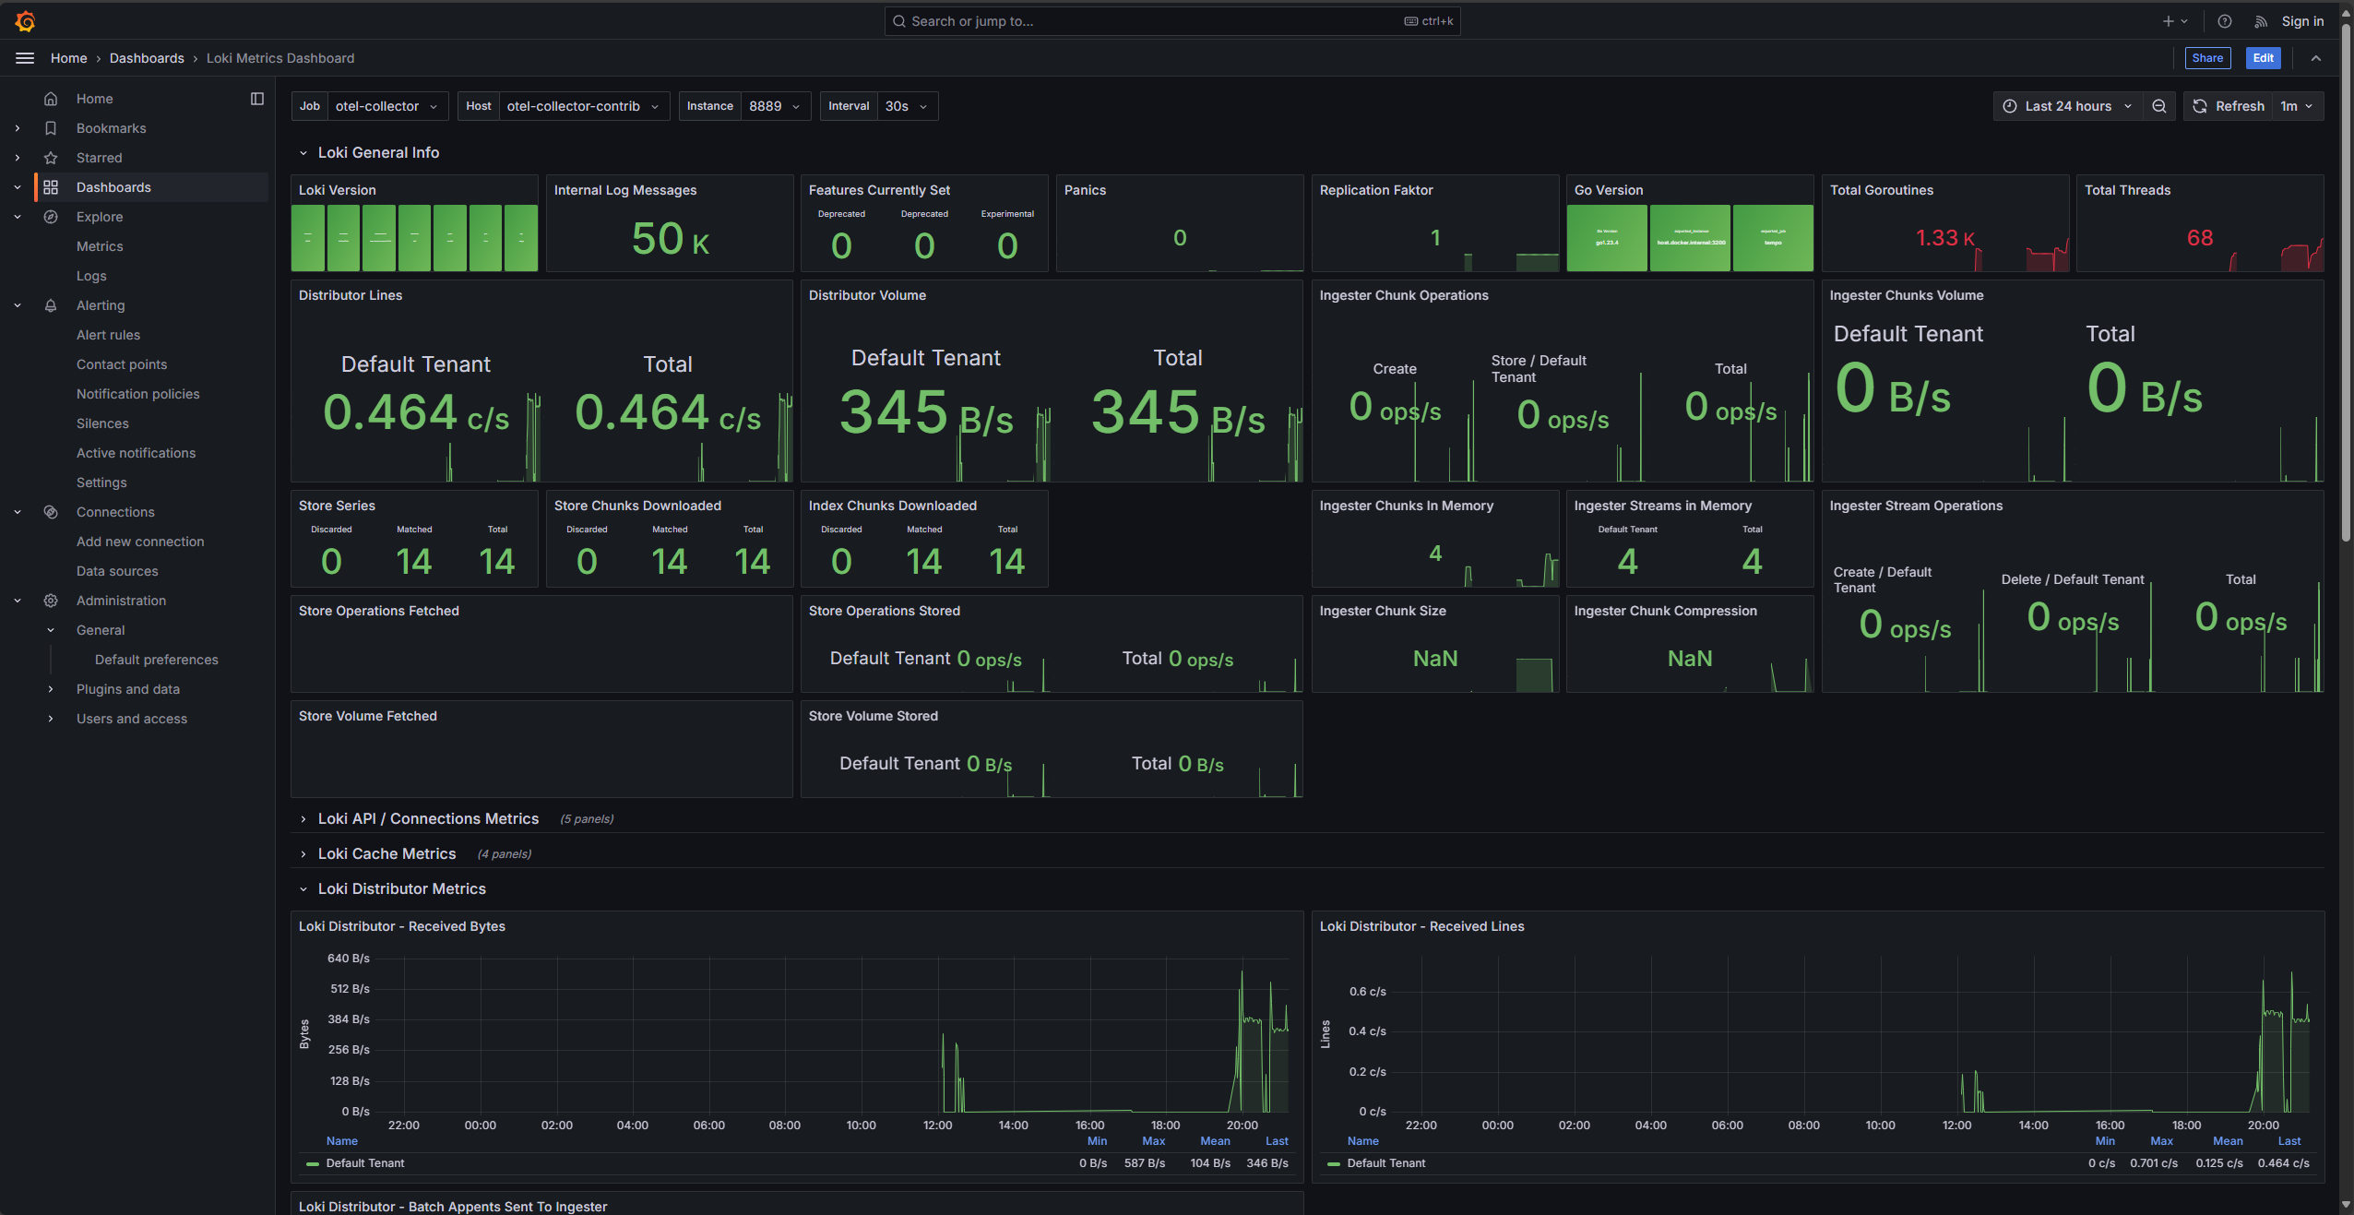Collapse the Alerting sidebar section chevron
Viewport: 2354px width, 1215px height.
(18, 305)
